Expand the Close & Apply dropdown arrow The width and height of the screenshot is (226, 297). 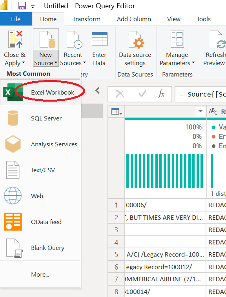tap(23, 62)
